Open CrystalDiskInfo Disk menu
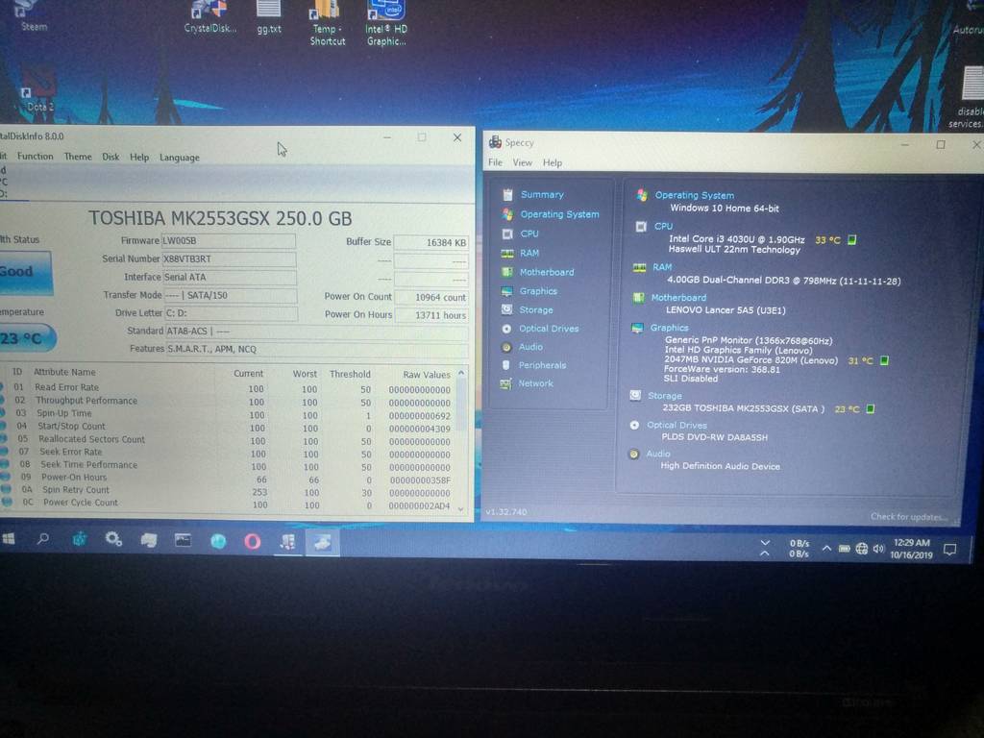This screenshot has width=984, height=738. tap(111, 157)
